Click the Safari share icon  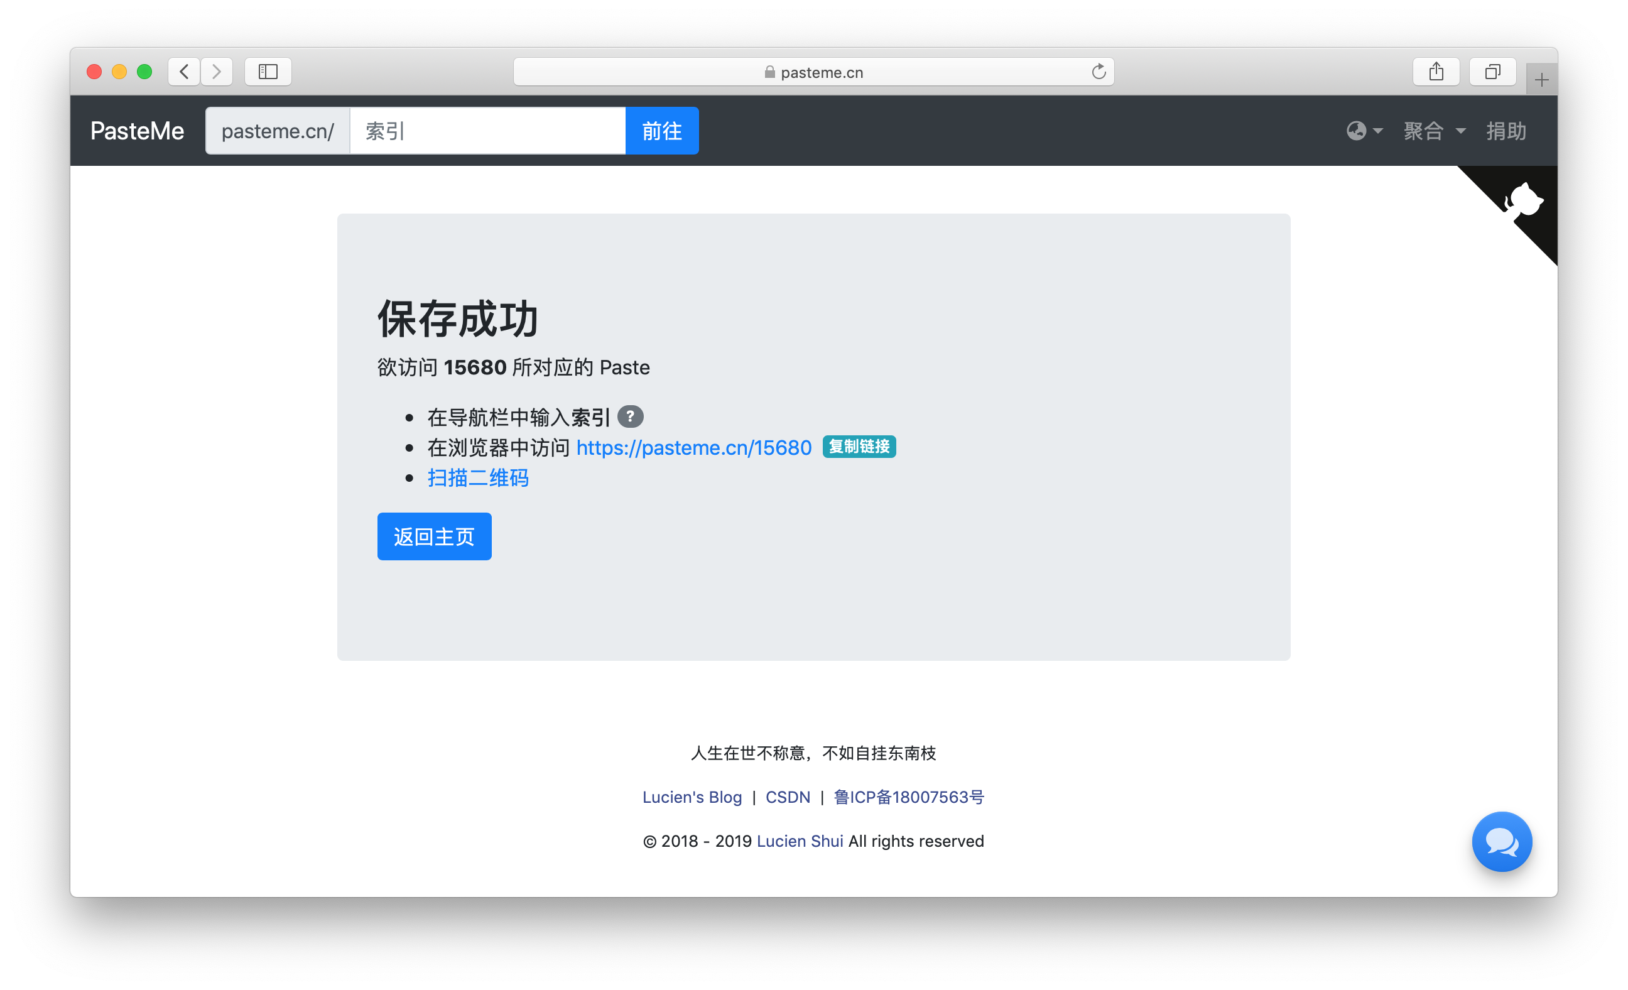[1436, 72]
